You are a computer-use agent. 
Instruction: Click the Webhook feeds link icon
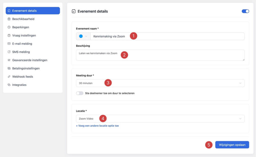coord(9,76)
